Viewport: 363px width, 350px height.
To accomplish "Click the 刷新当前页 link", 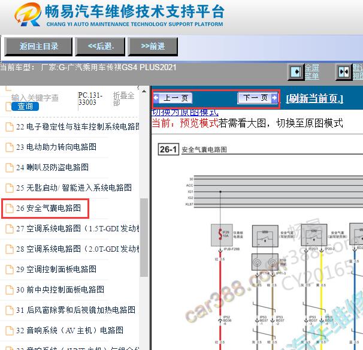I will click(x=314, y=99).
